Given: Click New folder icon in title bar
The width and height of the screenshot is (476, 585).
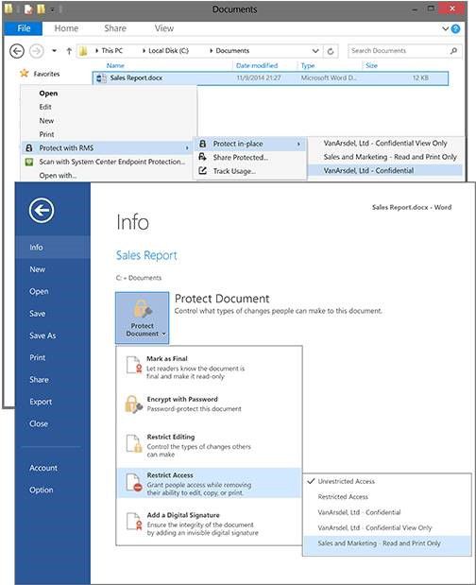Looking at the screenshot, I should (41, 9).
